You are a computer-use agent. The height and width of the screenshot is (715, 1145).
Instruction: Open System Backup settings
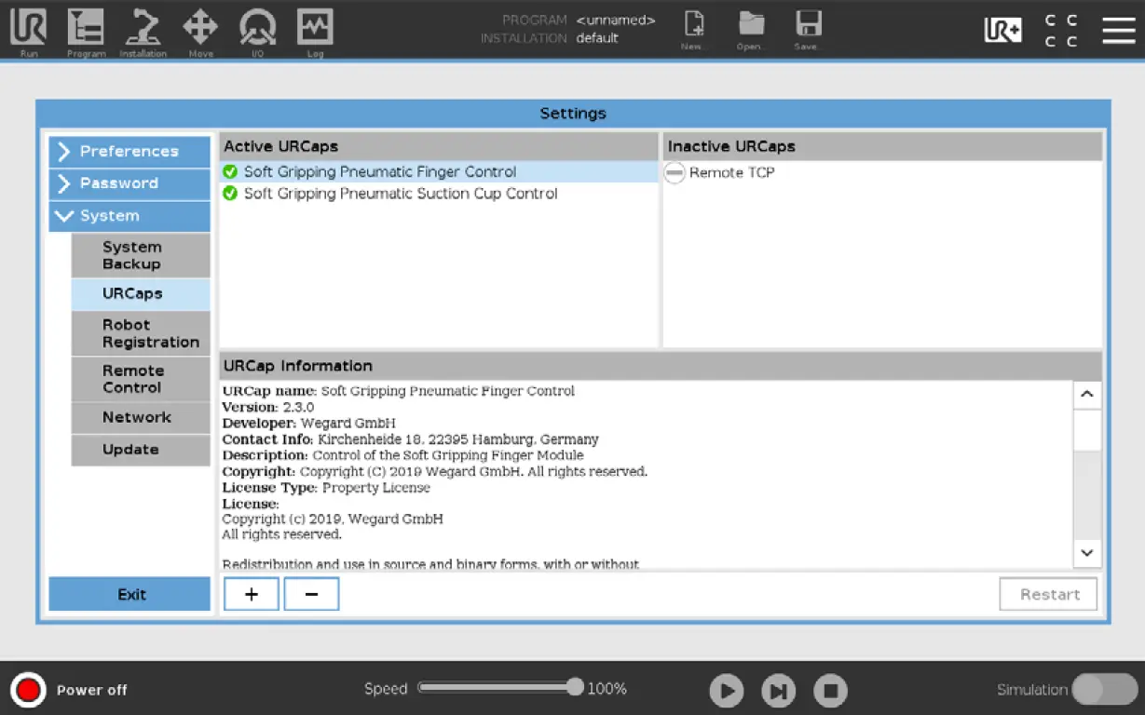pyautogui.click(x=141, y=255)
